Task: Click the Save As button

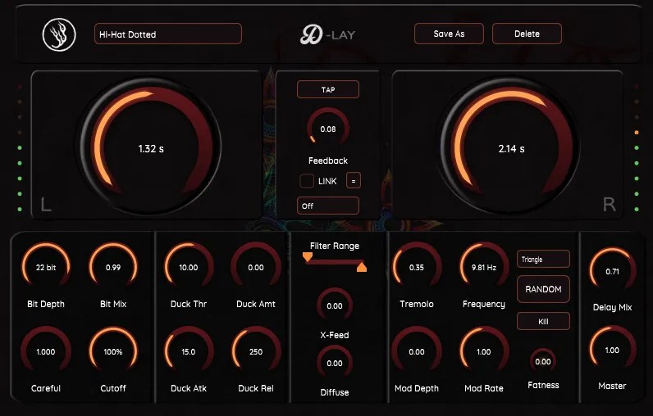Action: (449, 34)
